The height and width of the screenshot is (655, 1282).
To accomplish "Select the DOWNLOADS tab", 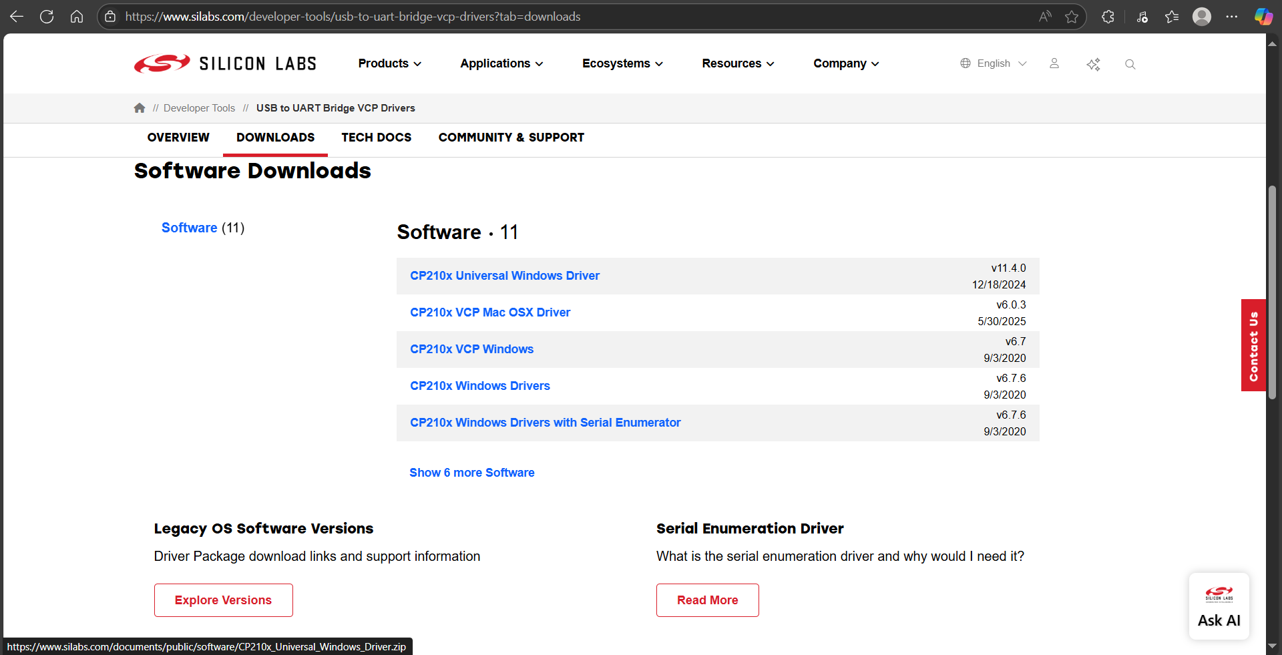I will coord(275,138).
